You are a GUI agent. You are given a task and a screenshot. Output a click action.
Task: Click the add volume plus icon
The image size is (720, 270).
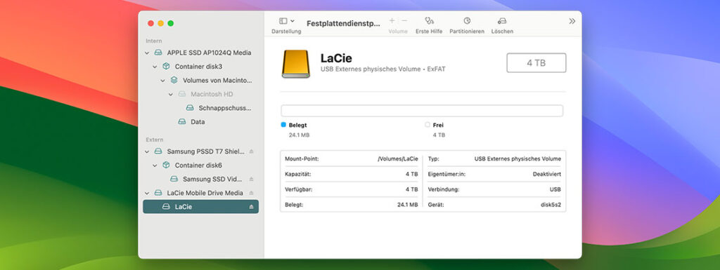392,20
